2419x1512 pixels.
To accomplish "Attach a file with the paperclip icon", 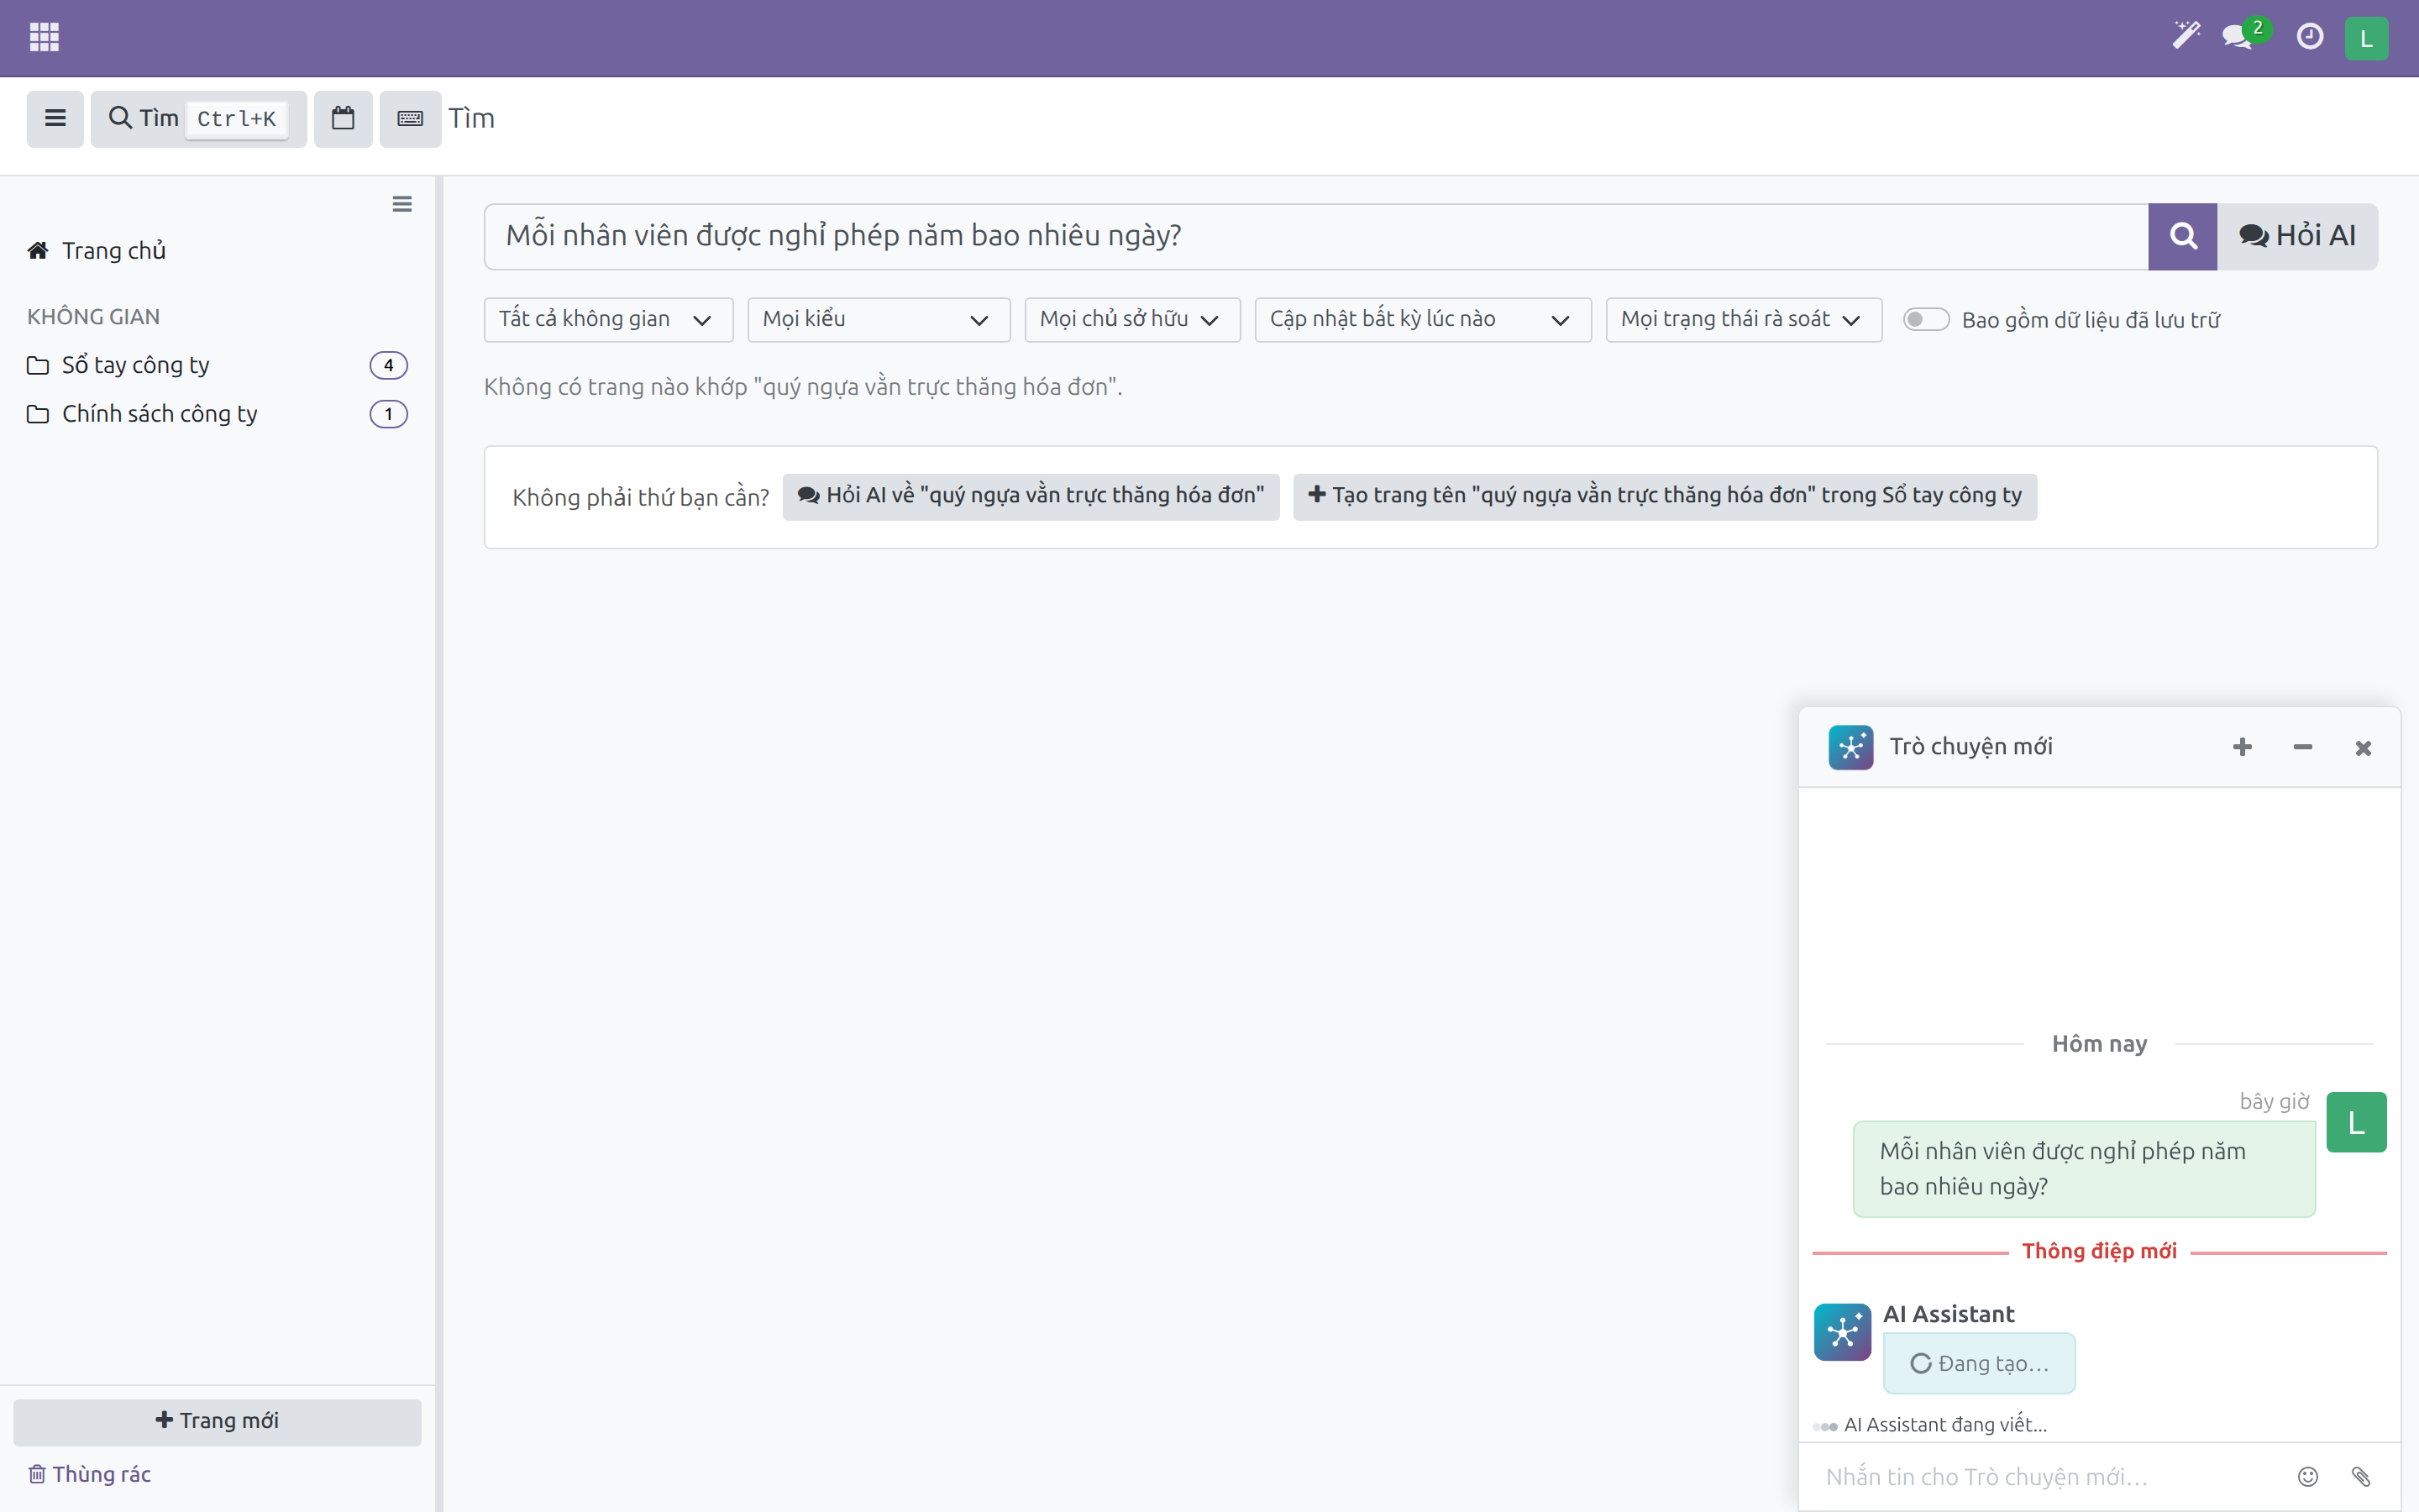I will pos(2361,1476).
